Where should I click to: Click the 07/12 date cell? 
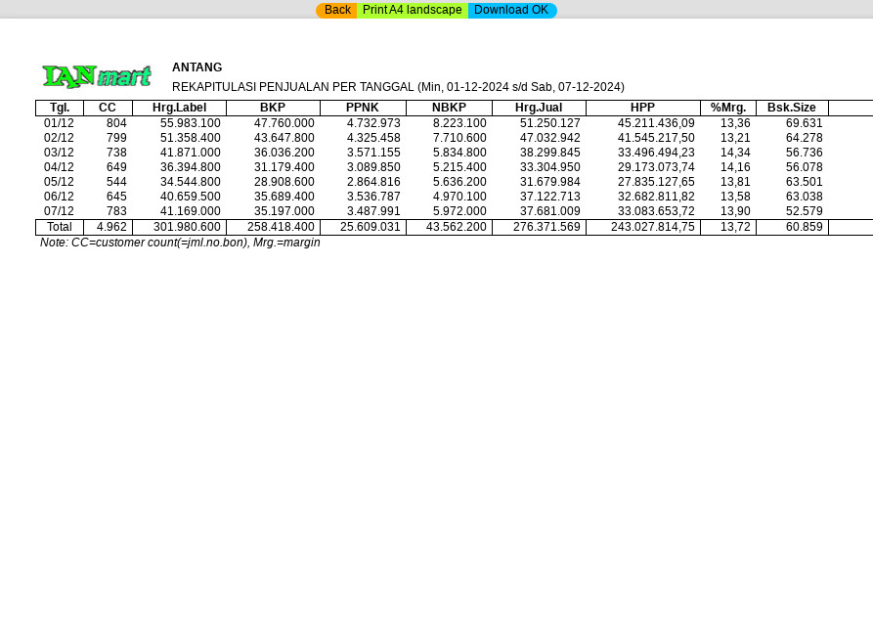click(59, 211)
